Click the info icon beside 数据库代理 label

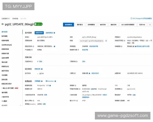(x=78, y=50)
